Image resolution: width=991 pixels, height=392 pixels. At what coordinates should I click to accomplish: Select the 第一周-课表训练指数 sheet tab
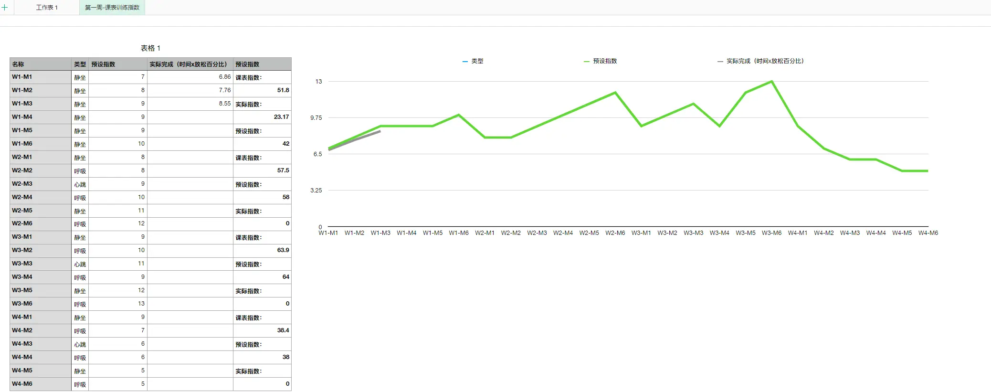tap(112, 8)
